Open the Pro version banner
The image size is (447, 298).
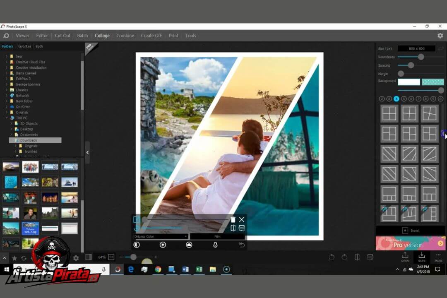coord(411,243)
